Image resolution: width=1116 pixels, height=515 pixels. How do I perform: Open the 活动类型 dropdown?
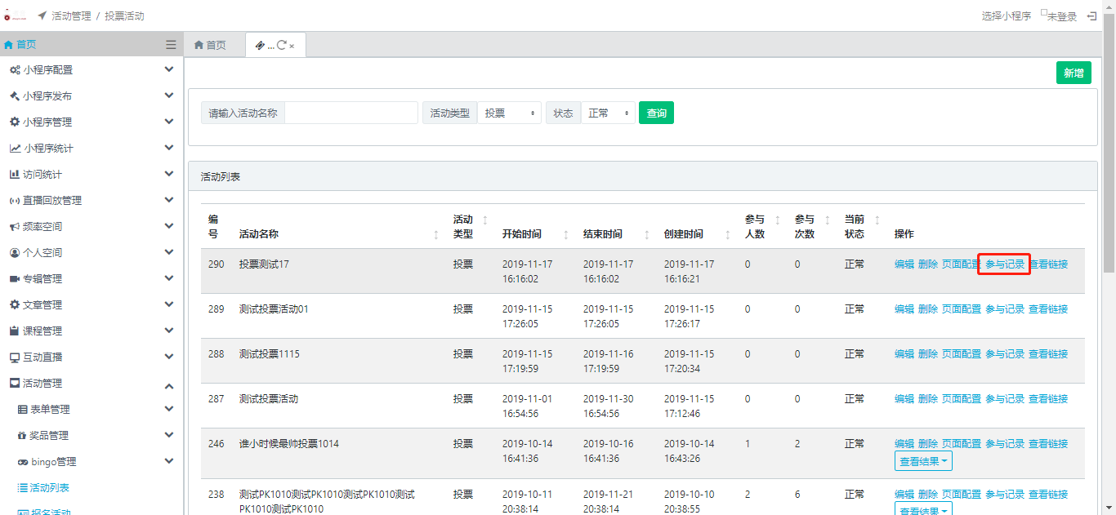[x=509, y=113]
